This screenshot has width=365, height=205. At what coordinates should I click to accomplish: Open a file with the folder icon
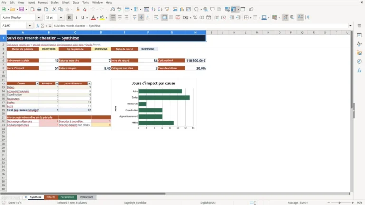click(12, 9)
